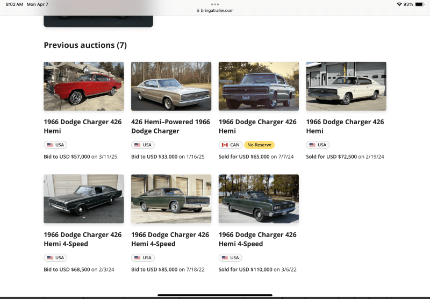The image size is (430, 299).
Task: Click 'Sold for USD $110,000 on 3/6/22' text
Action: [257, 269]
